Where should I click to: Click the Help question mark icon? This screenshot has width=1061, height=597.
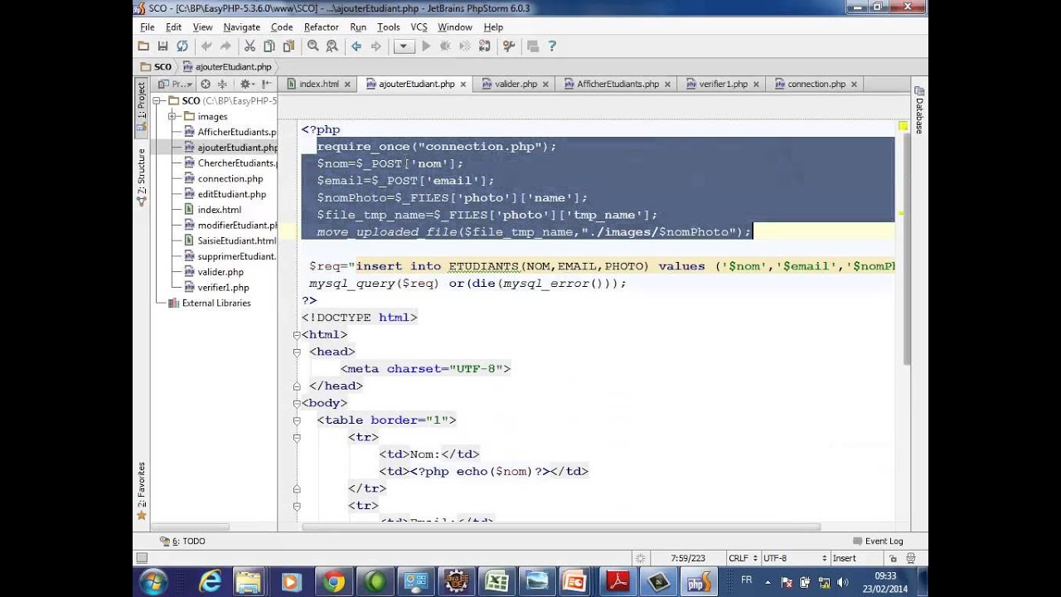(x=552, y=46)
